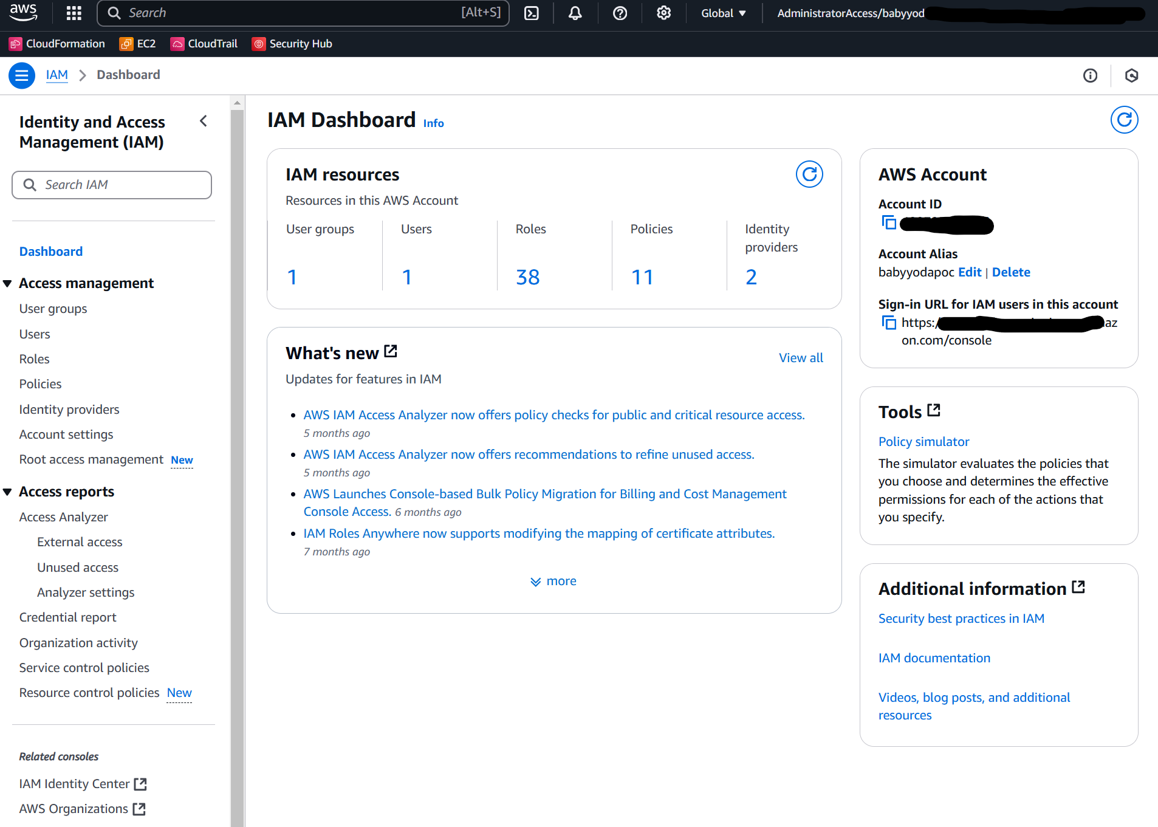Open IAM Identity Center related console
Viewport: 1158px width, 827px height.
tap(83, 784)
